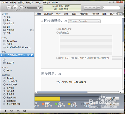The width and height of the screenshot is (125, 114).
Task: Enable 同步通讯录 sync contacts checkbox
Action: tap(42, 21)
